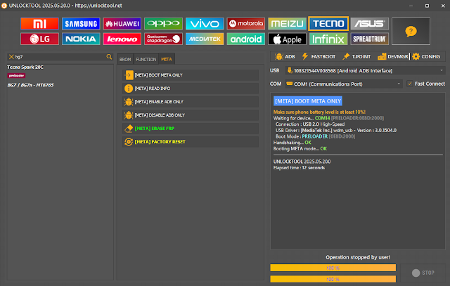Screen dimensions: 450x286
Task: Run [META] READ INFO
Action: tap(191, 89)
